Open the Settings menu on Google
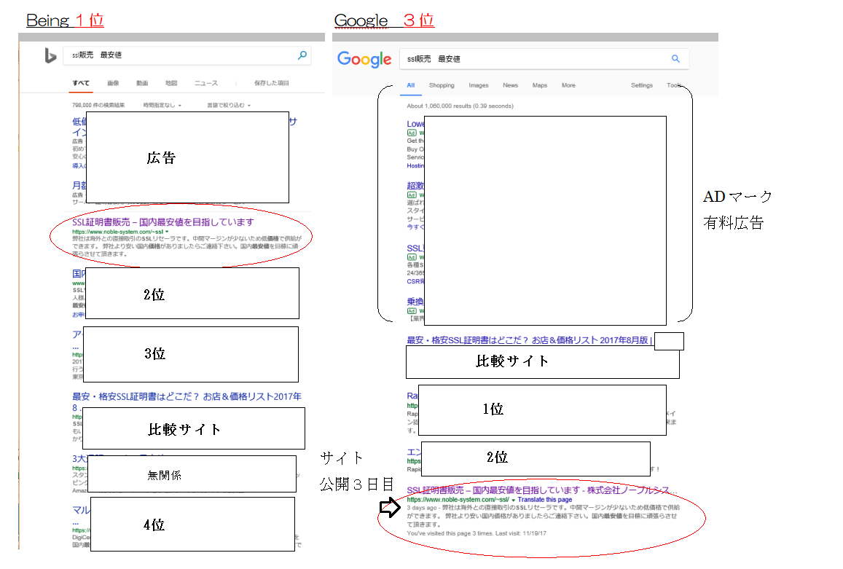The image size is (843, 569). (x=641, y=85)
